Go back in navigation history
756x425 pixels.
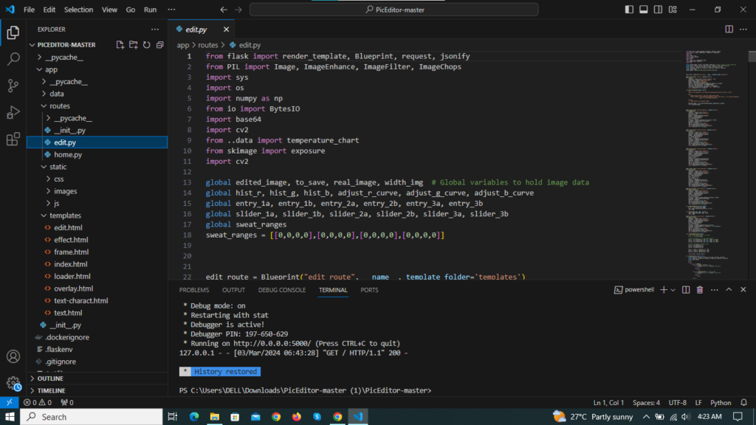click(224, 10)
